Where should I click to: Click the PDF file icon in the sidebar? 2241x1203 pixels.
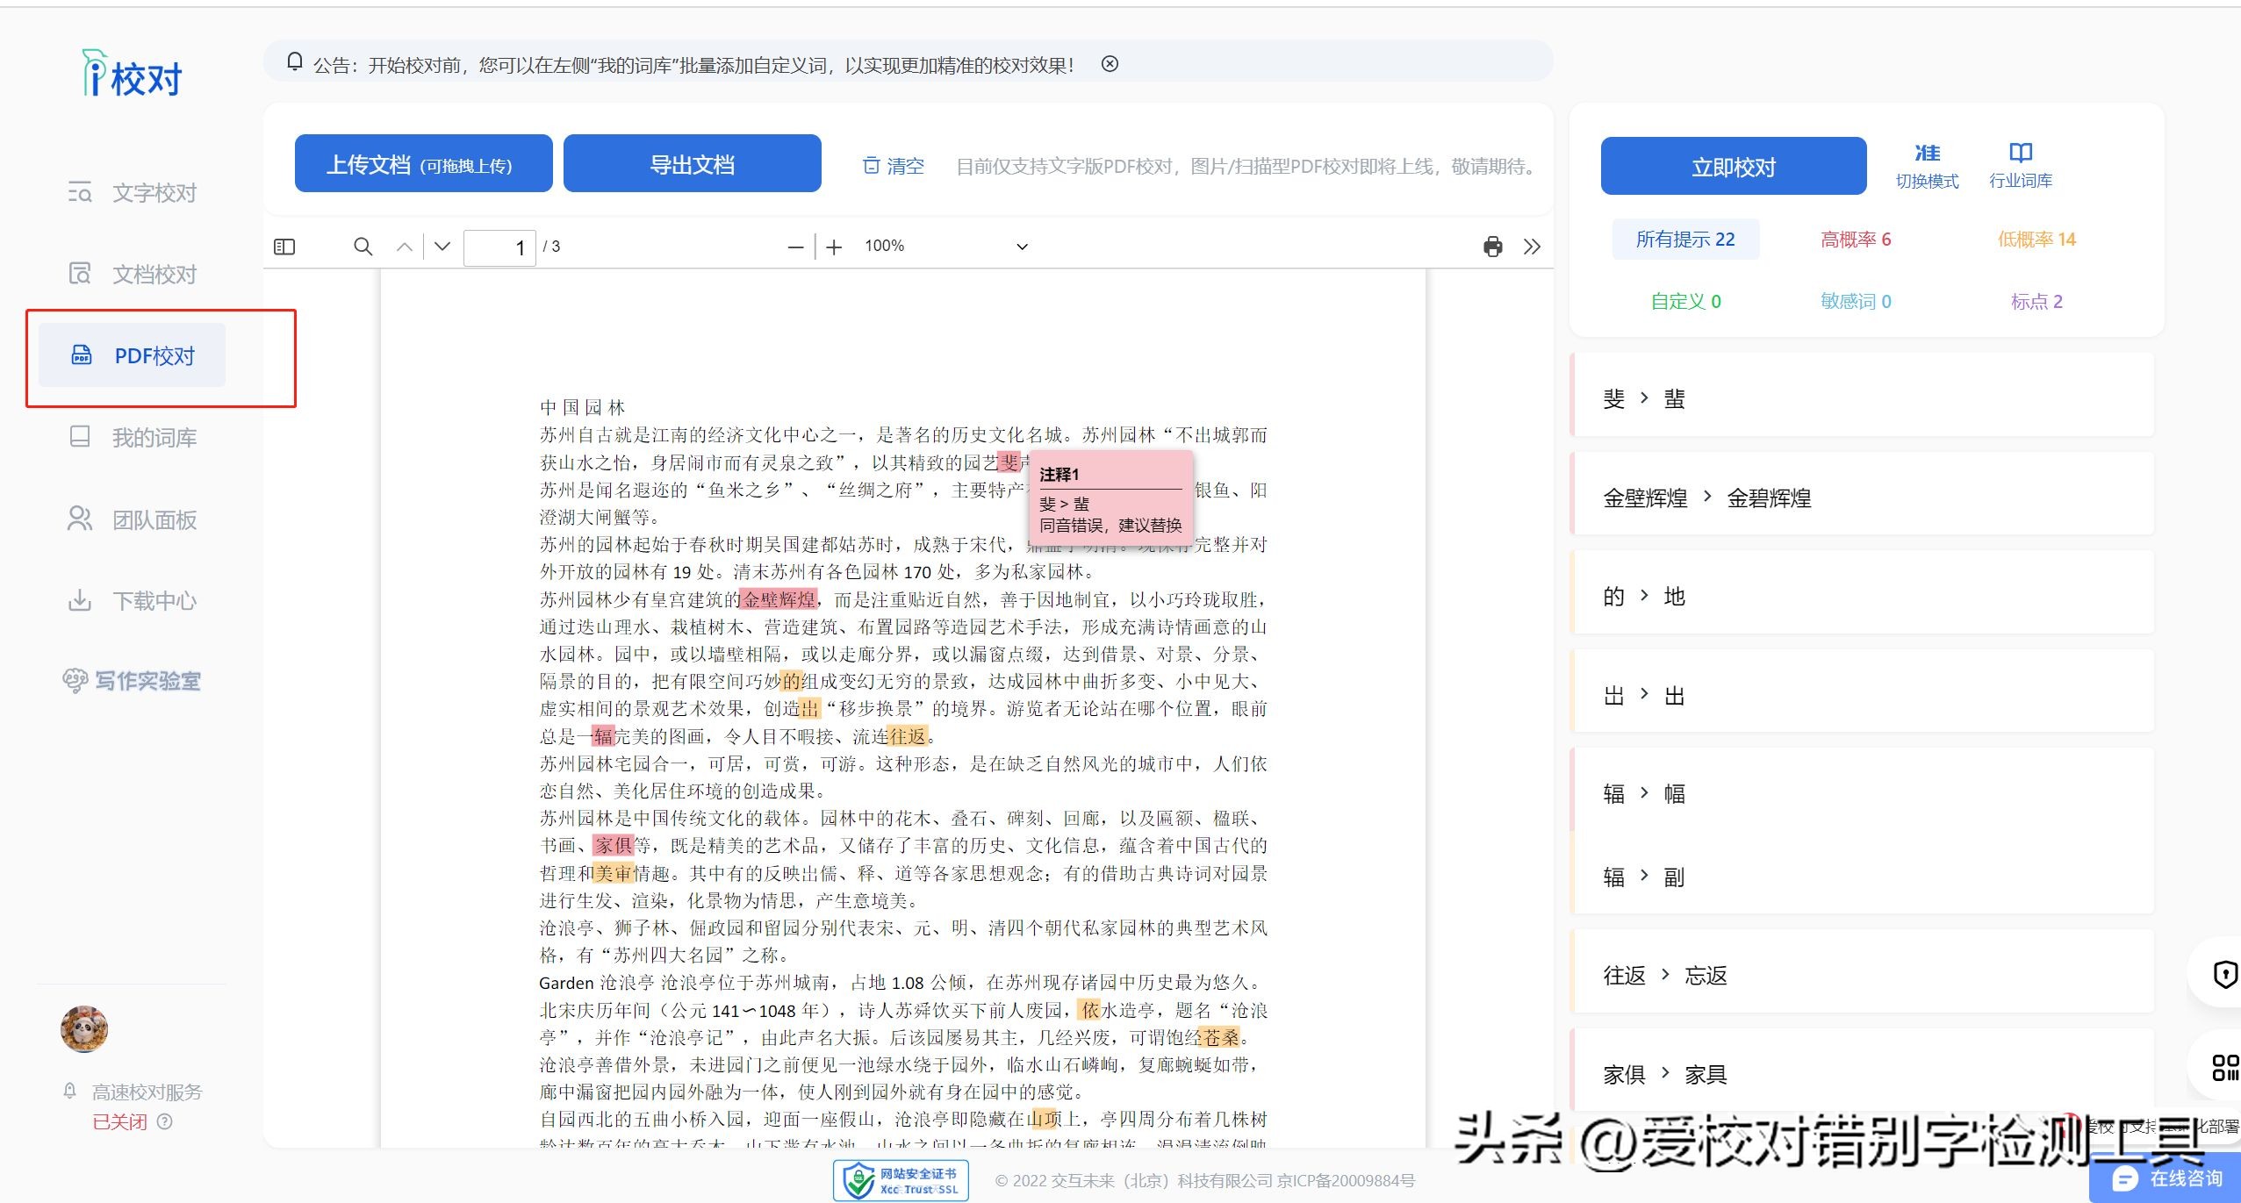point(82,354)
